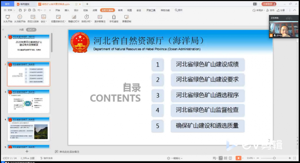Add new slide with plus button
This screenshot has width=300, height=163.
(x=27, y=152)
